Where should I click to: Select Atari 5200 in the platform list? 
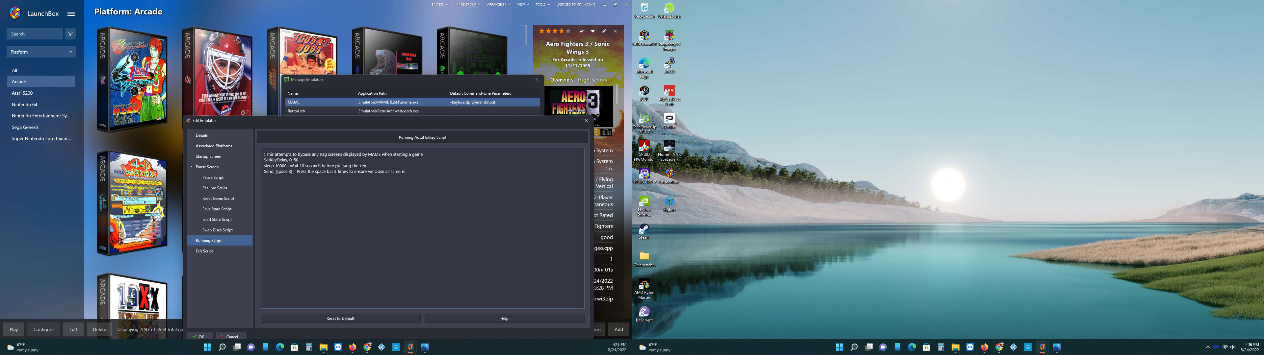pyautogui.click(x=41, y=93)
